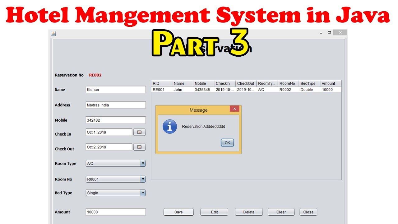
Task: Expand the Room Type dropdown
Action: (x=143, y=163)
